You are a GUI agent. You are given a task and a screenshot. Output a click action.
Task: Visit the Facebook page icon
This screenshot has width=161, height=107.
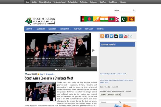point(107,36)
